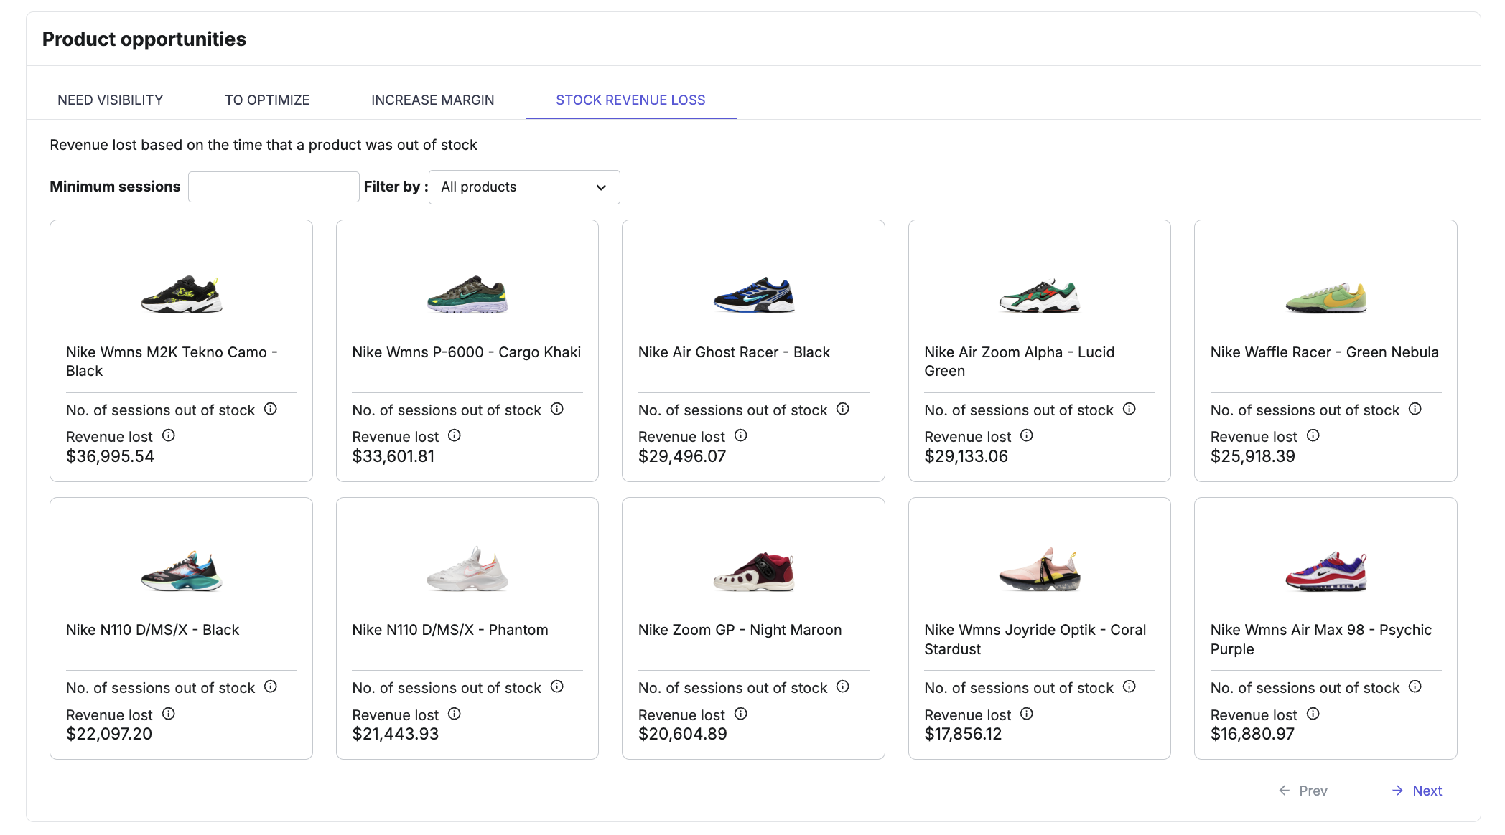Open the Nike Air Zoom Alpha shoe image
This screenshot has width=1505, height=835.
(x=1040, y=294)
